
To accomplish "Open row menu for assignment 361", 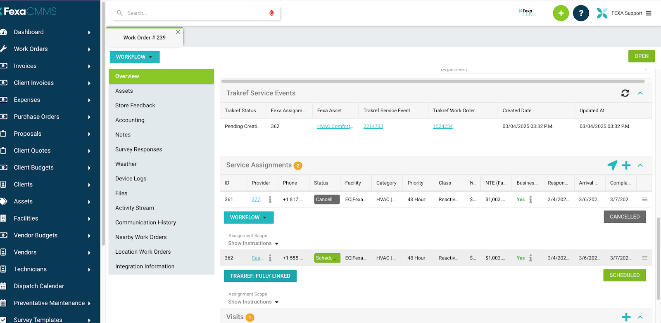I will tap(644, 199).
